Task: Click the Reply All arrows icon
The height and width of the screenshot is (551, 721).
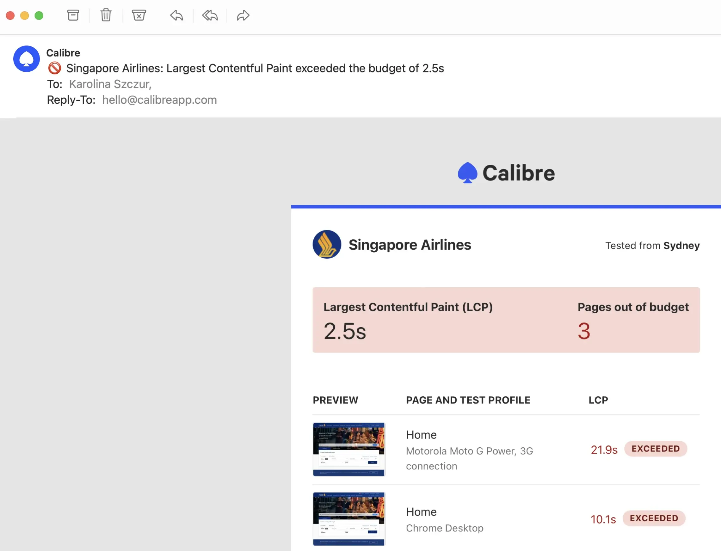Action: [210, 15]
